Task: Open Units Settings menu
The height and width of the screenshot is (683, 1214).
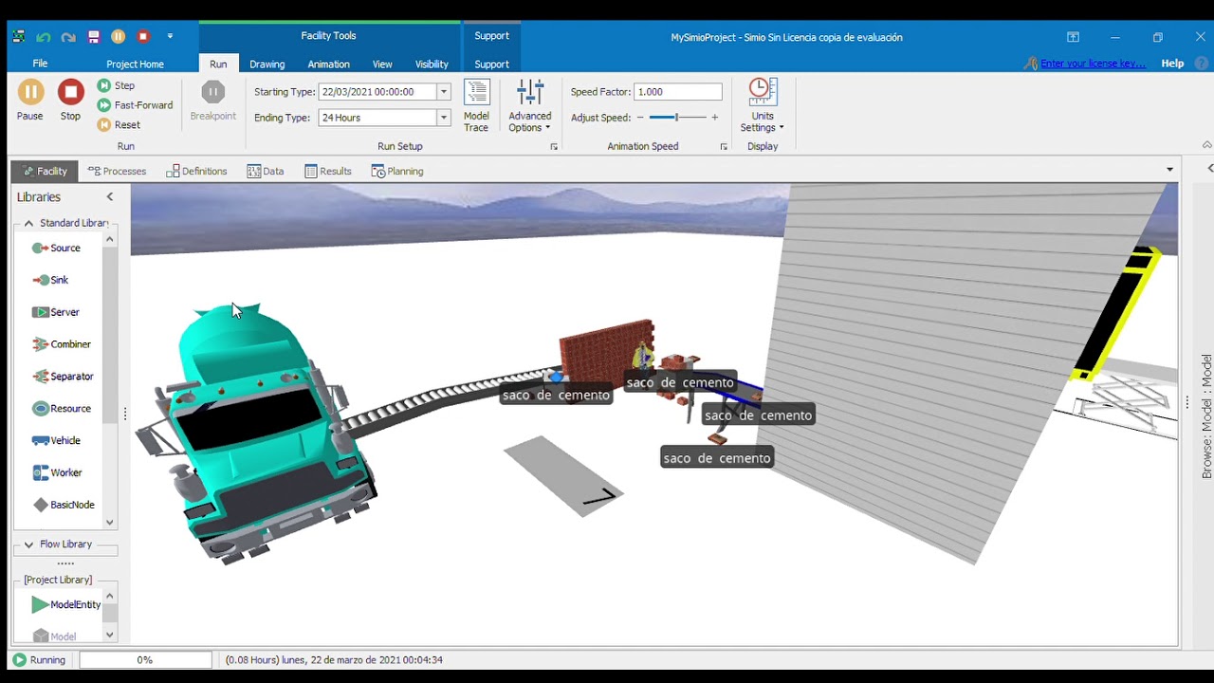Action: click(x=763, y=105)
